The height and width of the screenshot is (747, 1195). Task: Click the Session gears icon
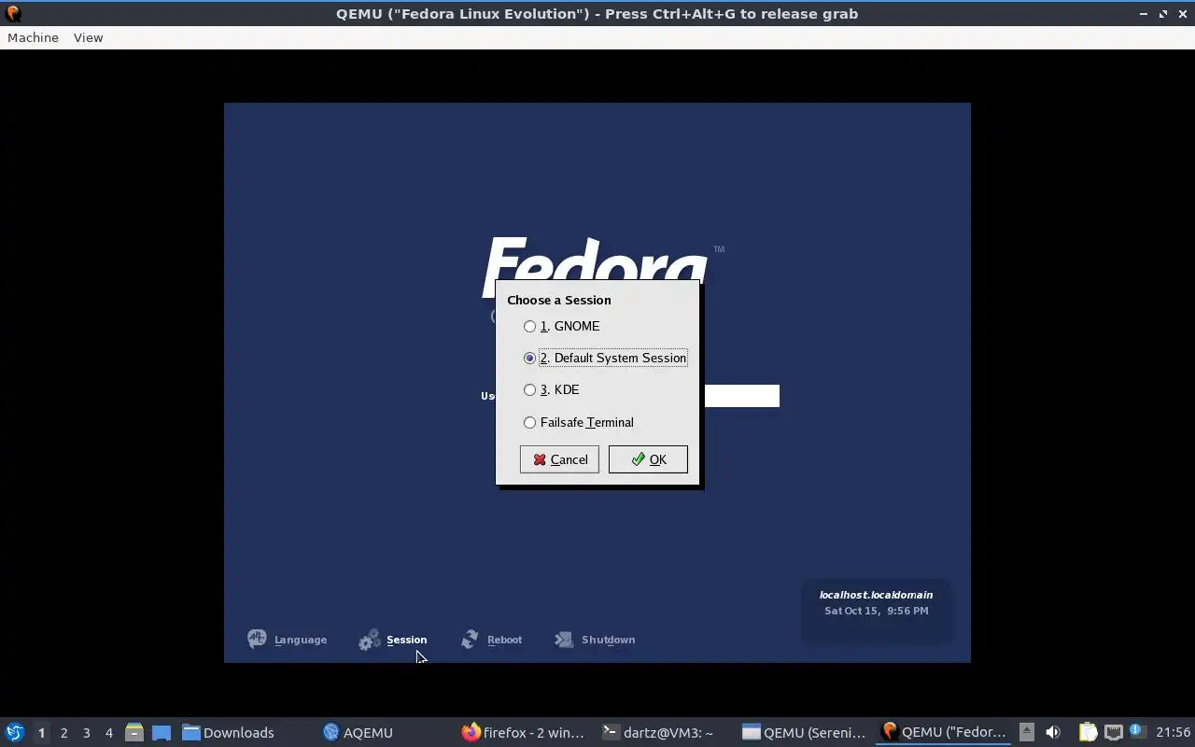coord(370,640)
